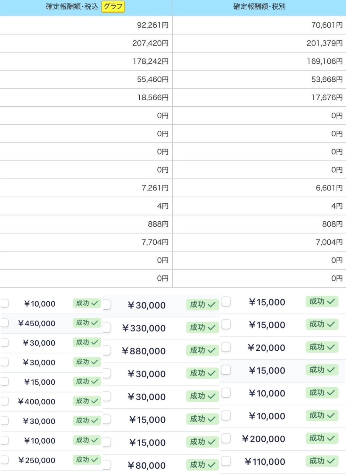Select checkbox next to ¥20,000
This screenshot has width=346, height=474.
point(226,347)
